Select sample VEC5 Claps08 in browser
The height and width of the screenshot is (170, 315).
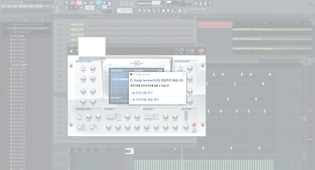coord(20,65)
